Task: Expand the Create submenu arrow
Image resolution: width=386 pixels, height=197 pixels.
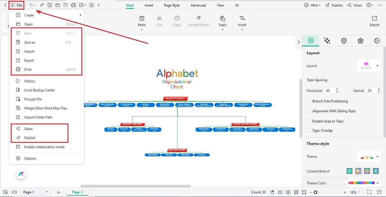Action: tap(81, 15)
